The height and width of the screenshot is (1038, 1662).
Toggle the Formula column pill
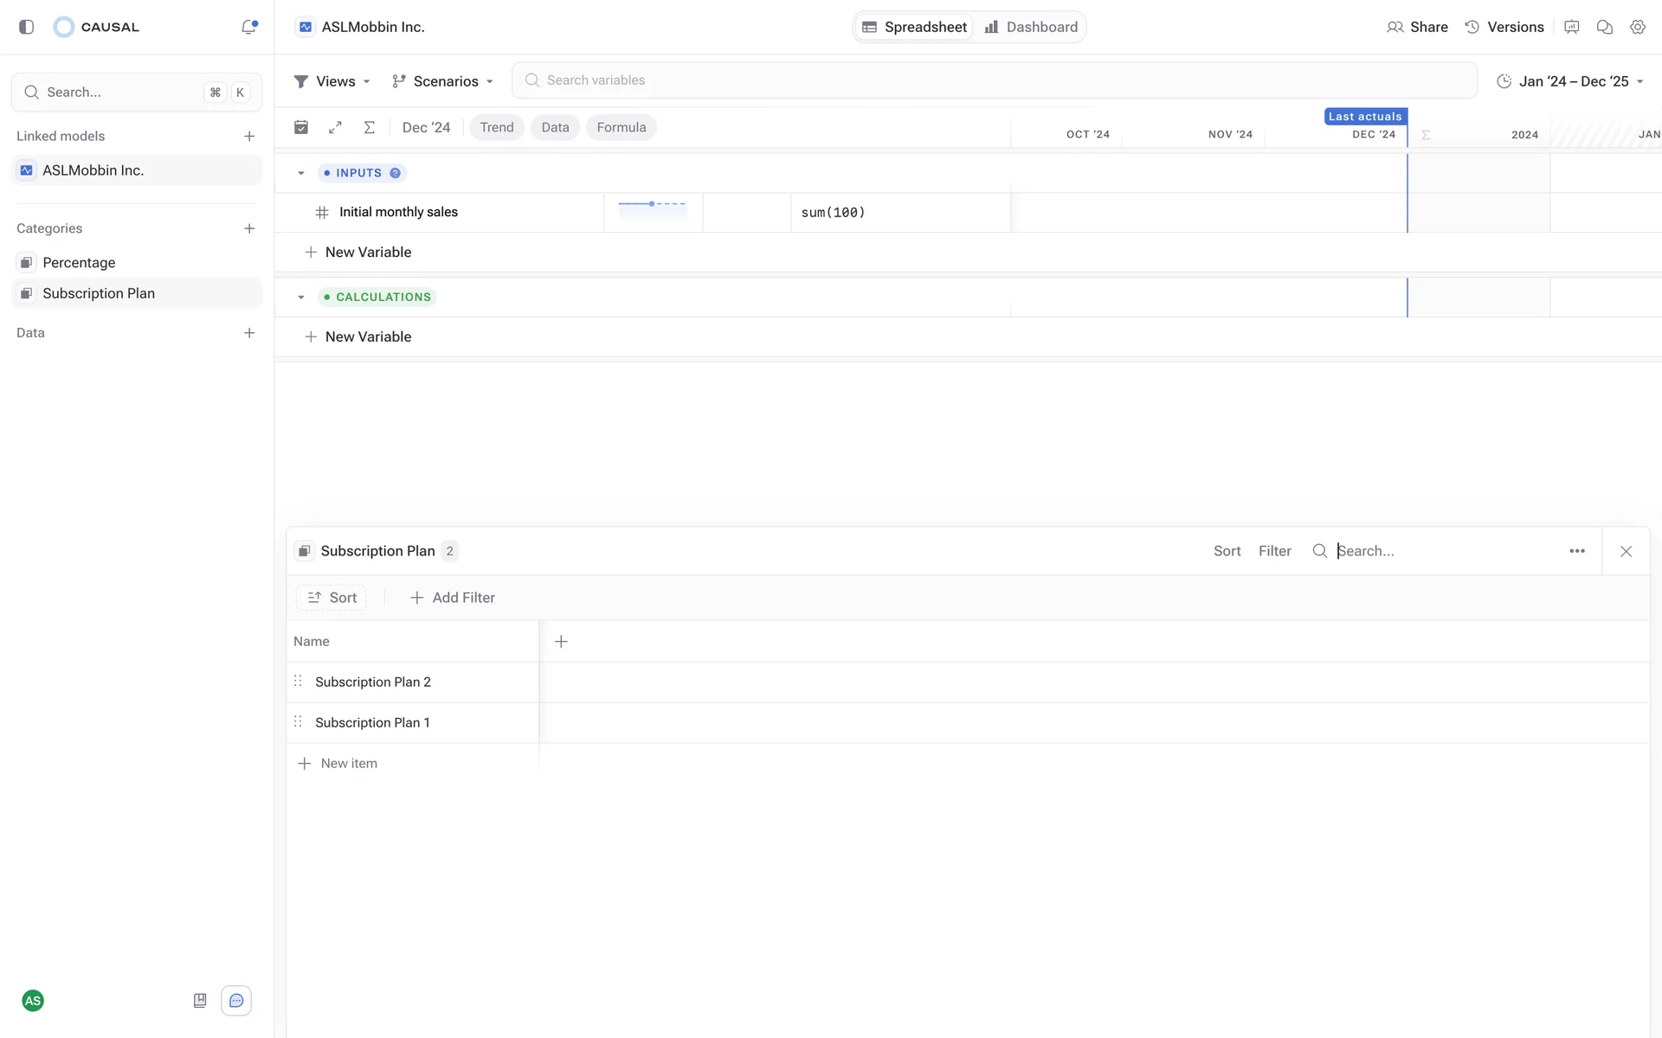coord(621,127)
